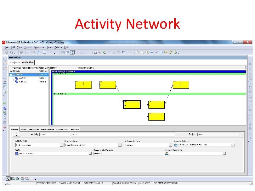Open the Enterprise menu
Image resolution: width=255 pixels, height=191 pixels.
click(x=39, y=47)
